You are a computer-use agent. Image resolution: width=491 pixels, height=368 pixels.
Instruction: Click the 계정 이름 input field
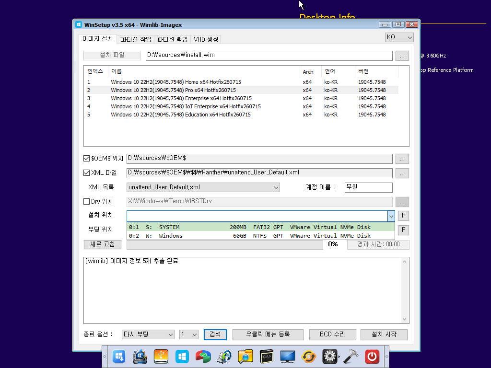[369, 187]
